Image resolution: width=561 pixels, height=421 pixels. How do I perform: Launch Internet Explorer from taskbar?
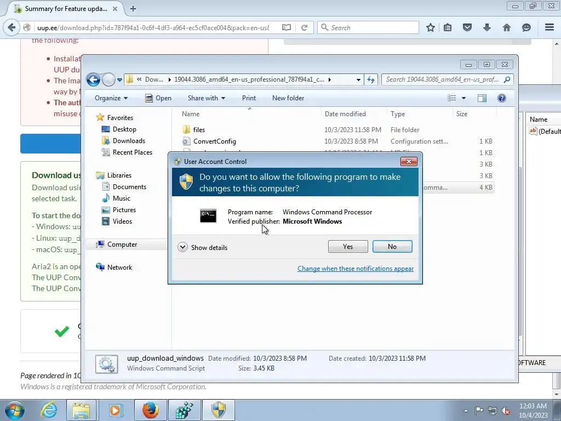pos(49,410)
